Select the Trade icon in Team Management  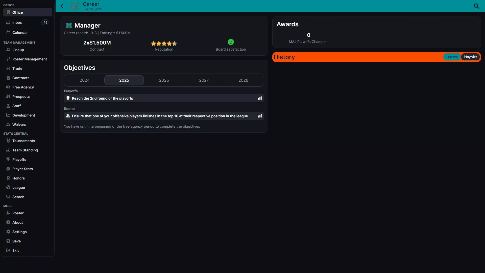coord(8,68)
